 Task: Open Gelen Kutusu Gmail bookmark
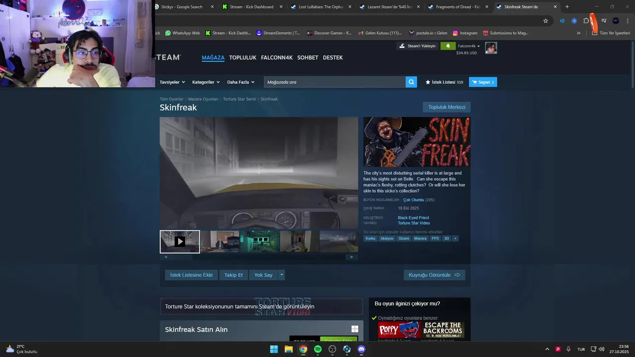point(380,33)
